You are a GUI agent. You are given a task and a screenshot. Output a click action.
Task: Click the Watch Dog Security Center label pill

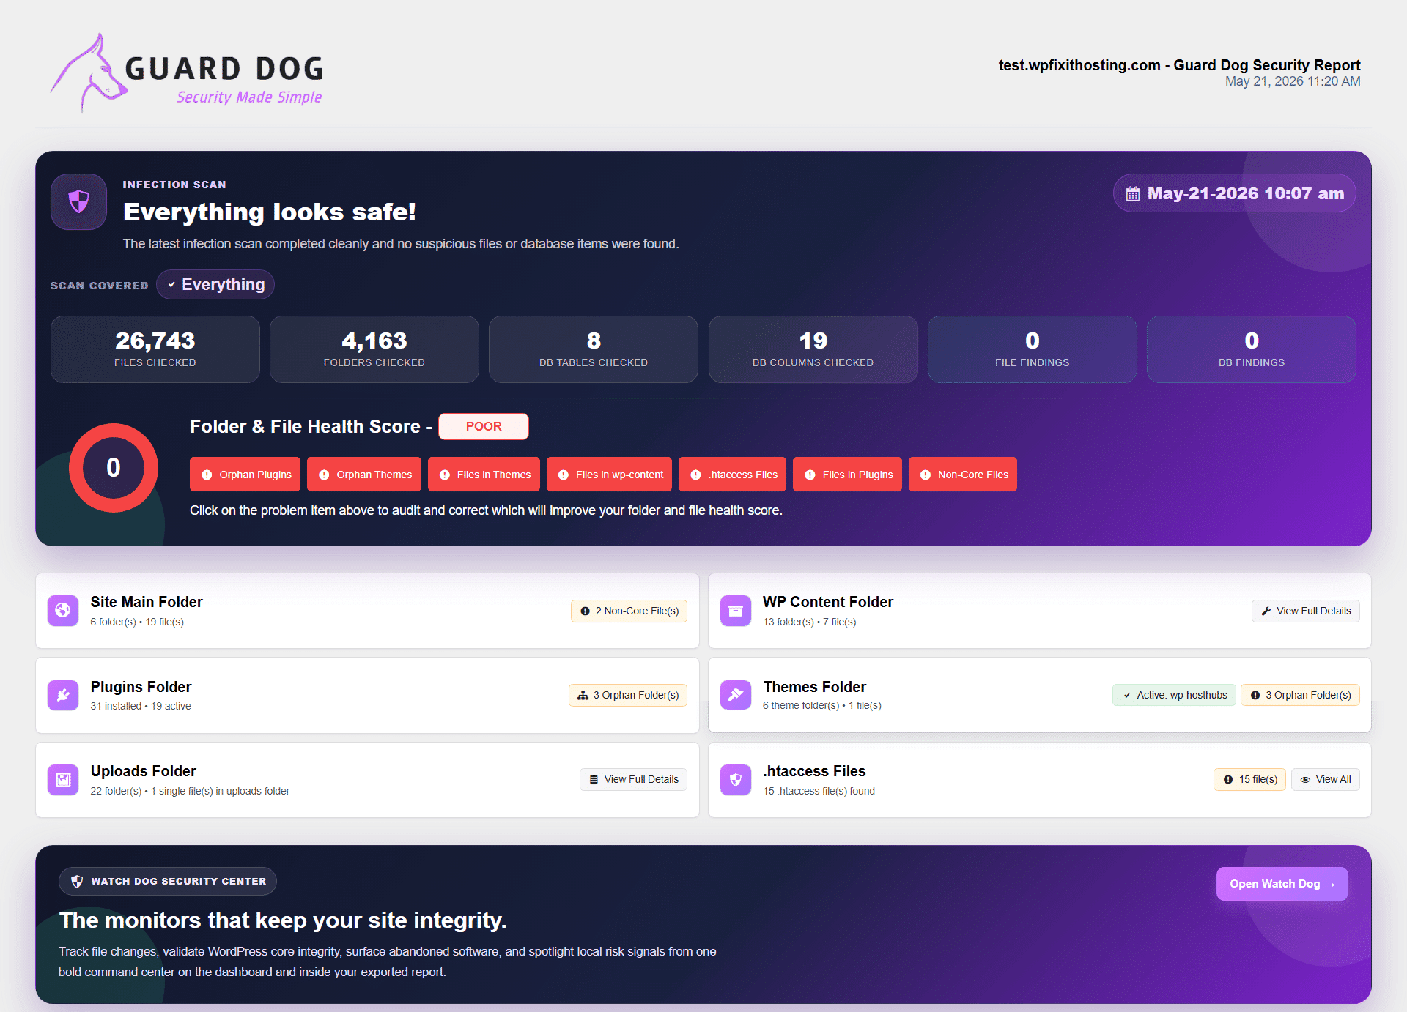pos(168,882)
